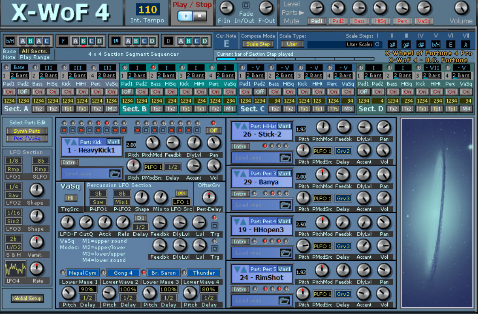The height and width of the screenshot is (314, 478).
Task: Click Intrn button under the Kick part
Action: point(69,163)
